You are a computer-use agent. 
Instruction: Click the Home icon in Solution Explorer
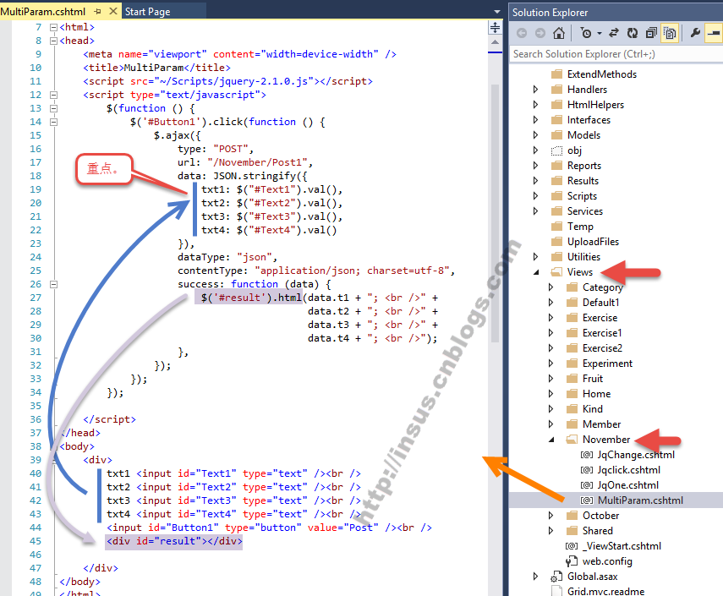559,33
